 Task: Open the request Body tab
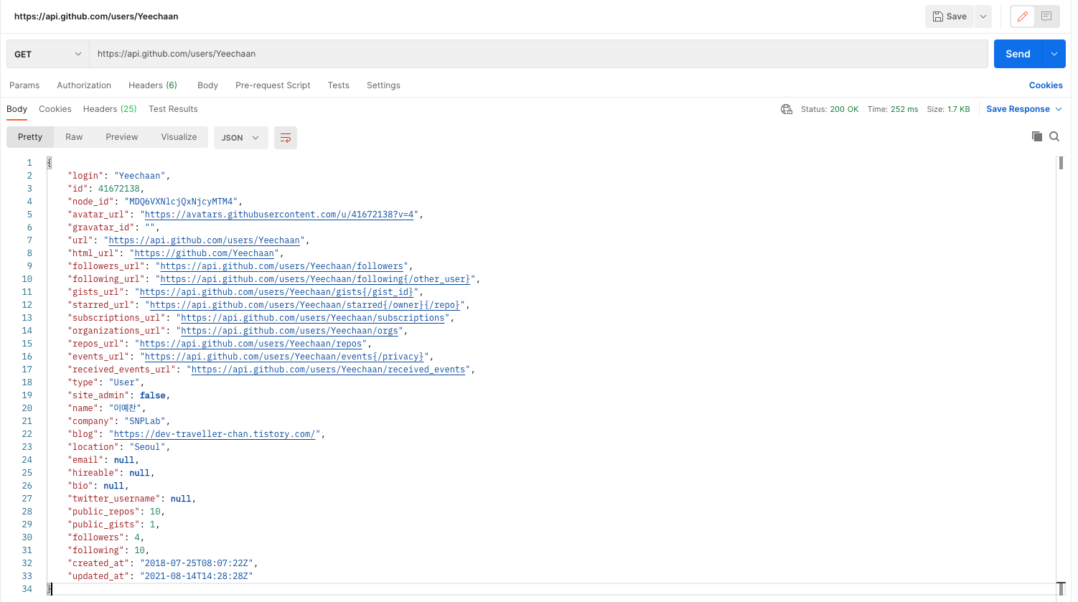(x=207, y=85)
